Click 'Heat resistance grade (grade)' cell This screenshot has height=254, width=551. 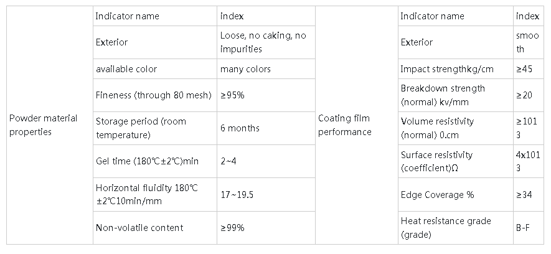(446, 228)
